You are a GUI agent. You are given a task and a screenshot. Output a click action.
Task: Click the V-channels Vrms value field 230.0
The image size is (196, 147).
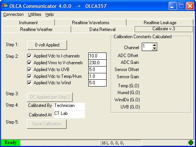pos(97,63)
